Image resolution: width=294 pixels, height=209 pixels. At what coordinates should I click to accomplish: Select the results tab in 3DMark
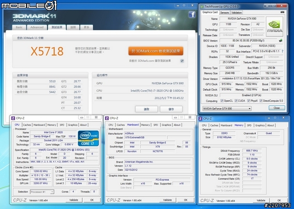coord(57,27)
